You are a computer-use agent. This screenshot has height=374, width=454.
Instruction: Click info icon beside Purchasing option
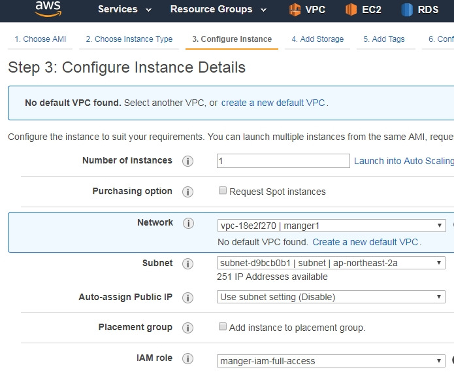(x=188, y=192)
